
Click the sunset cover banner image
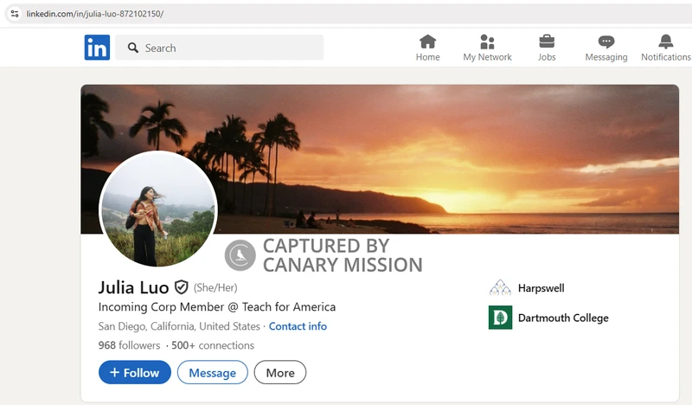click(x=380, y=159)
